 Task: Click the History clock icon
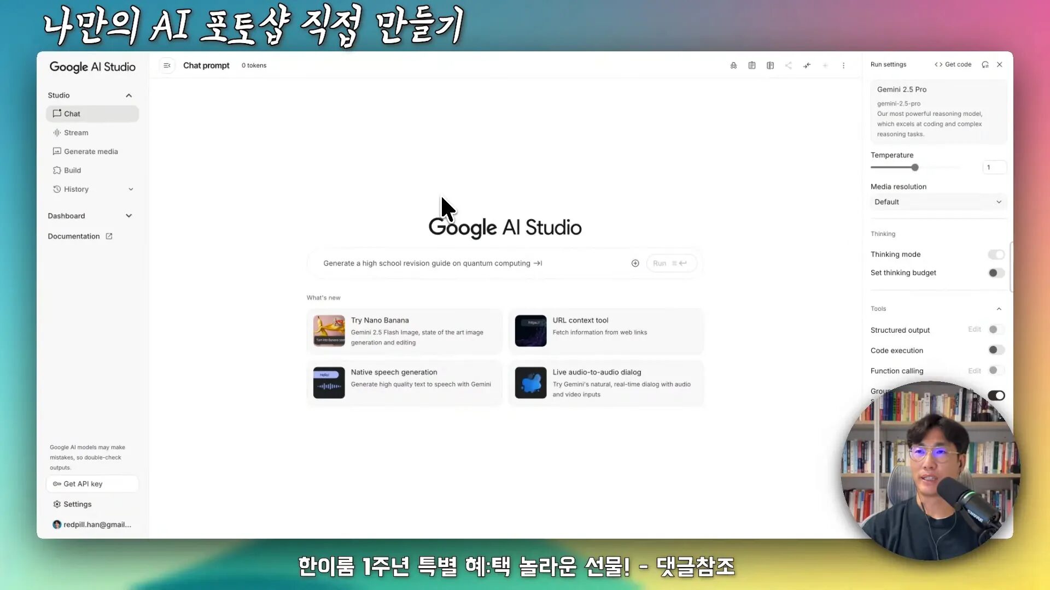(x=57, y=189)
